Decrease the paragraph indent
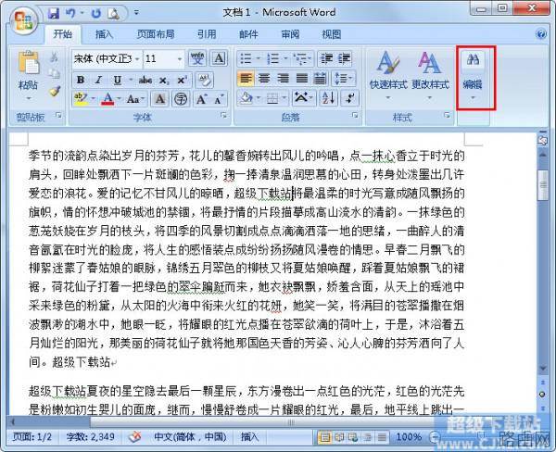Viewport: 556px width, 452px height. [326, 58]
